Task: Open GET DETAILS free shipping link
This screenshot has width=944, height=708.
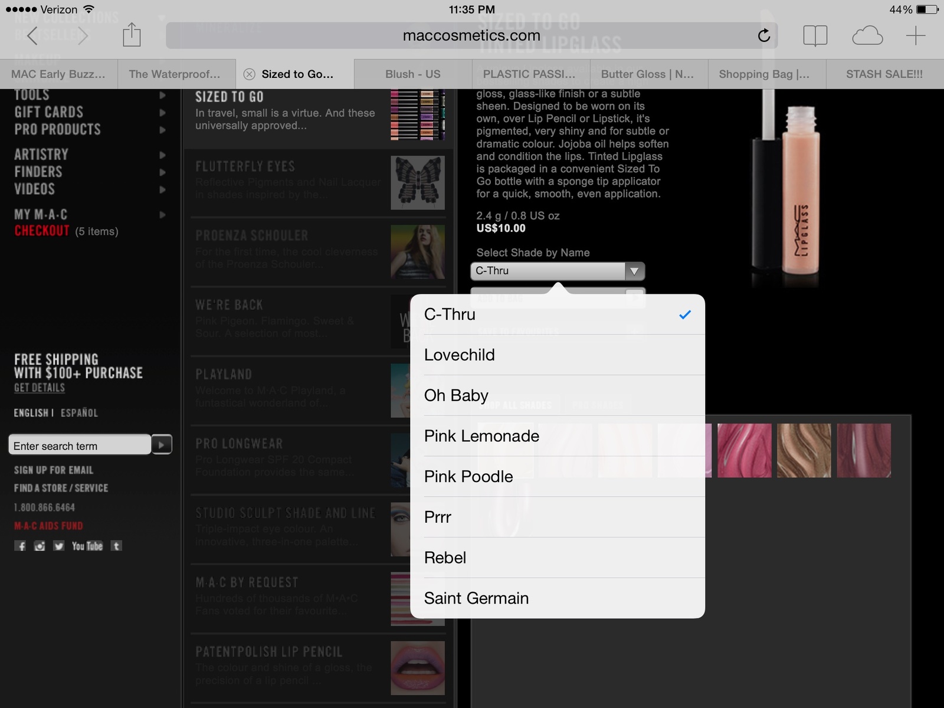Action: point(40,388)
